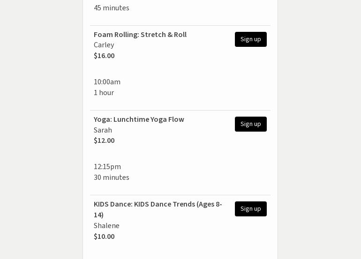Open the Foam Rolling: Stretch & Roll title
361x259 pixels.
[x=140, y=35]
